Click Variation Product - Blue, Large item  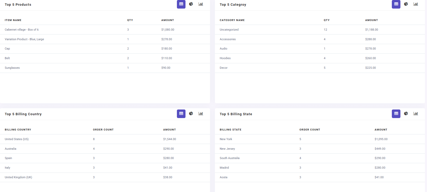[x=24, y=39]
